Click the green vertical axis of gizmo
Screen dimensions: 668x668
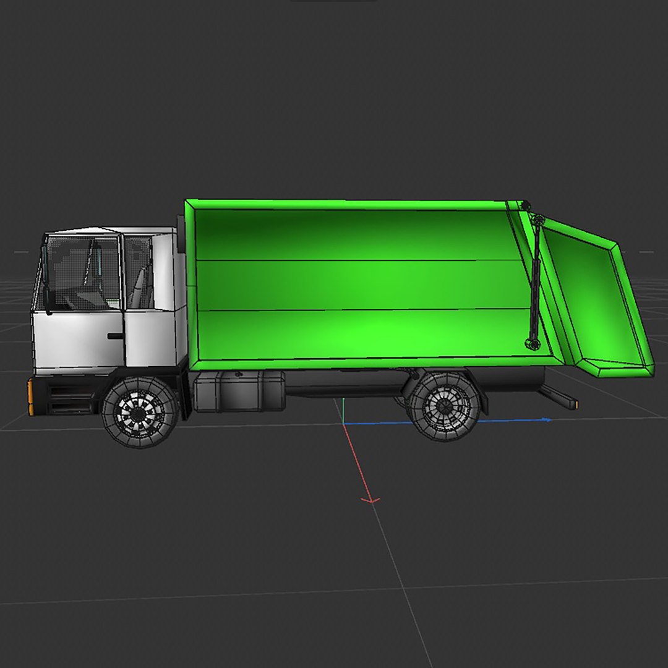pyautogui.click(x=342, y=411)
